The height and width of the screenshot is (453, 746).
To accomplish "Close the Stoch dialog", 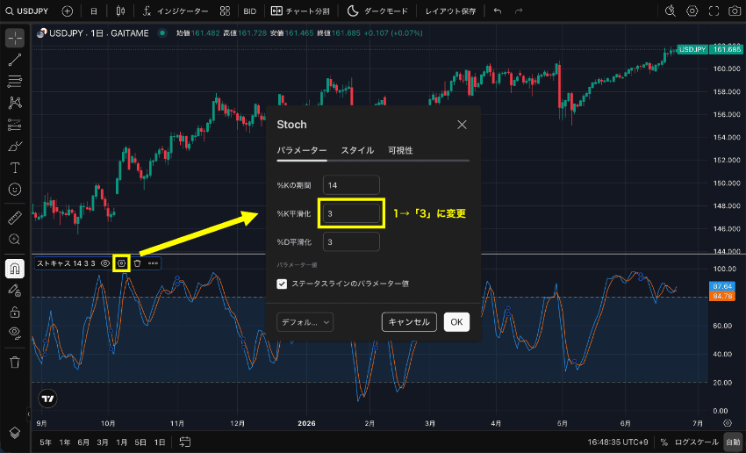I will tap(462, 125).
